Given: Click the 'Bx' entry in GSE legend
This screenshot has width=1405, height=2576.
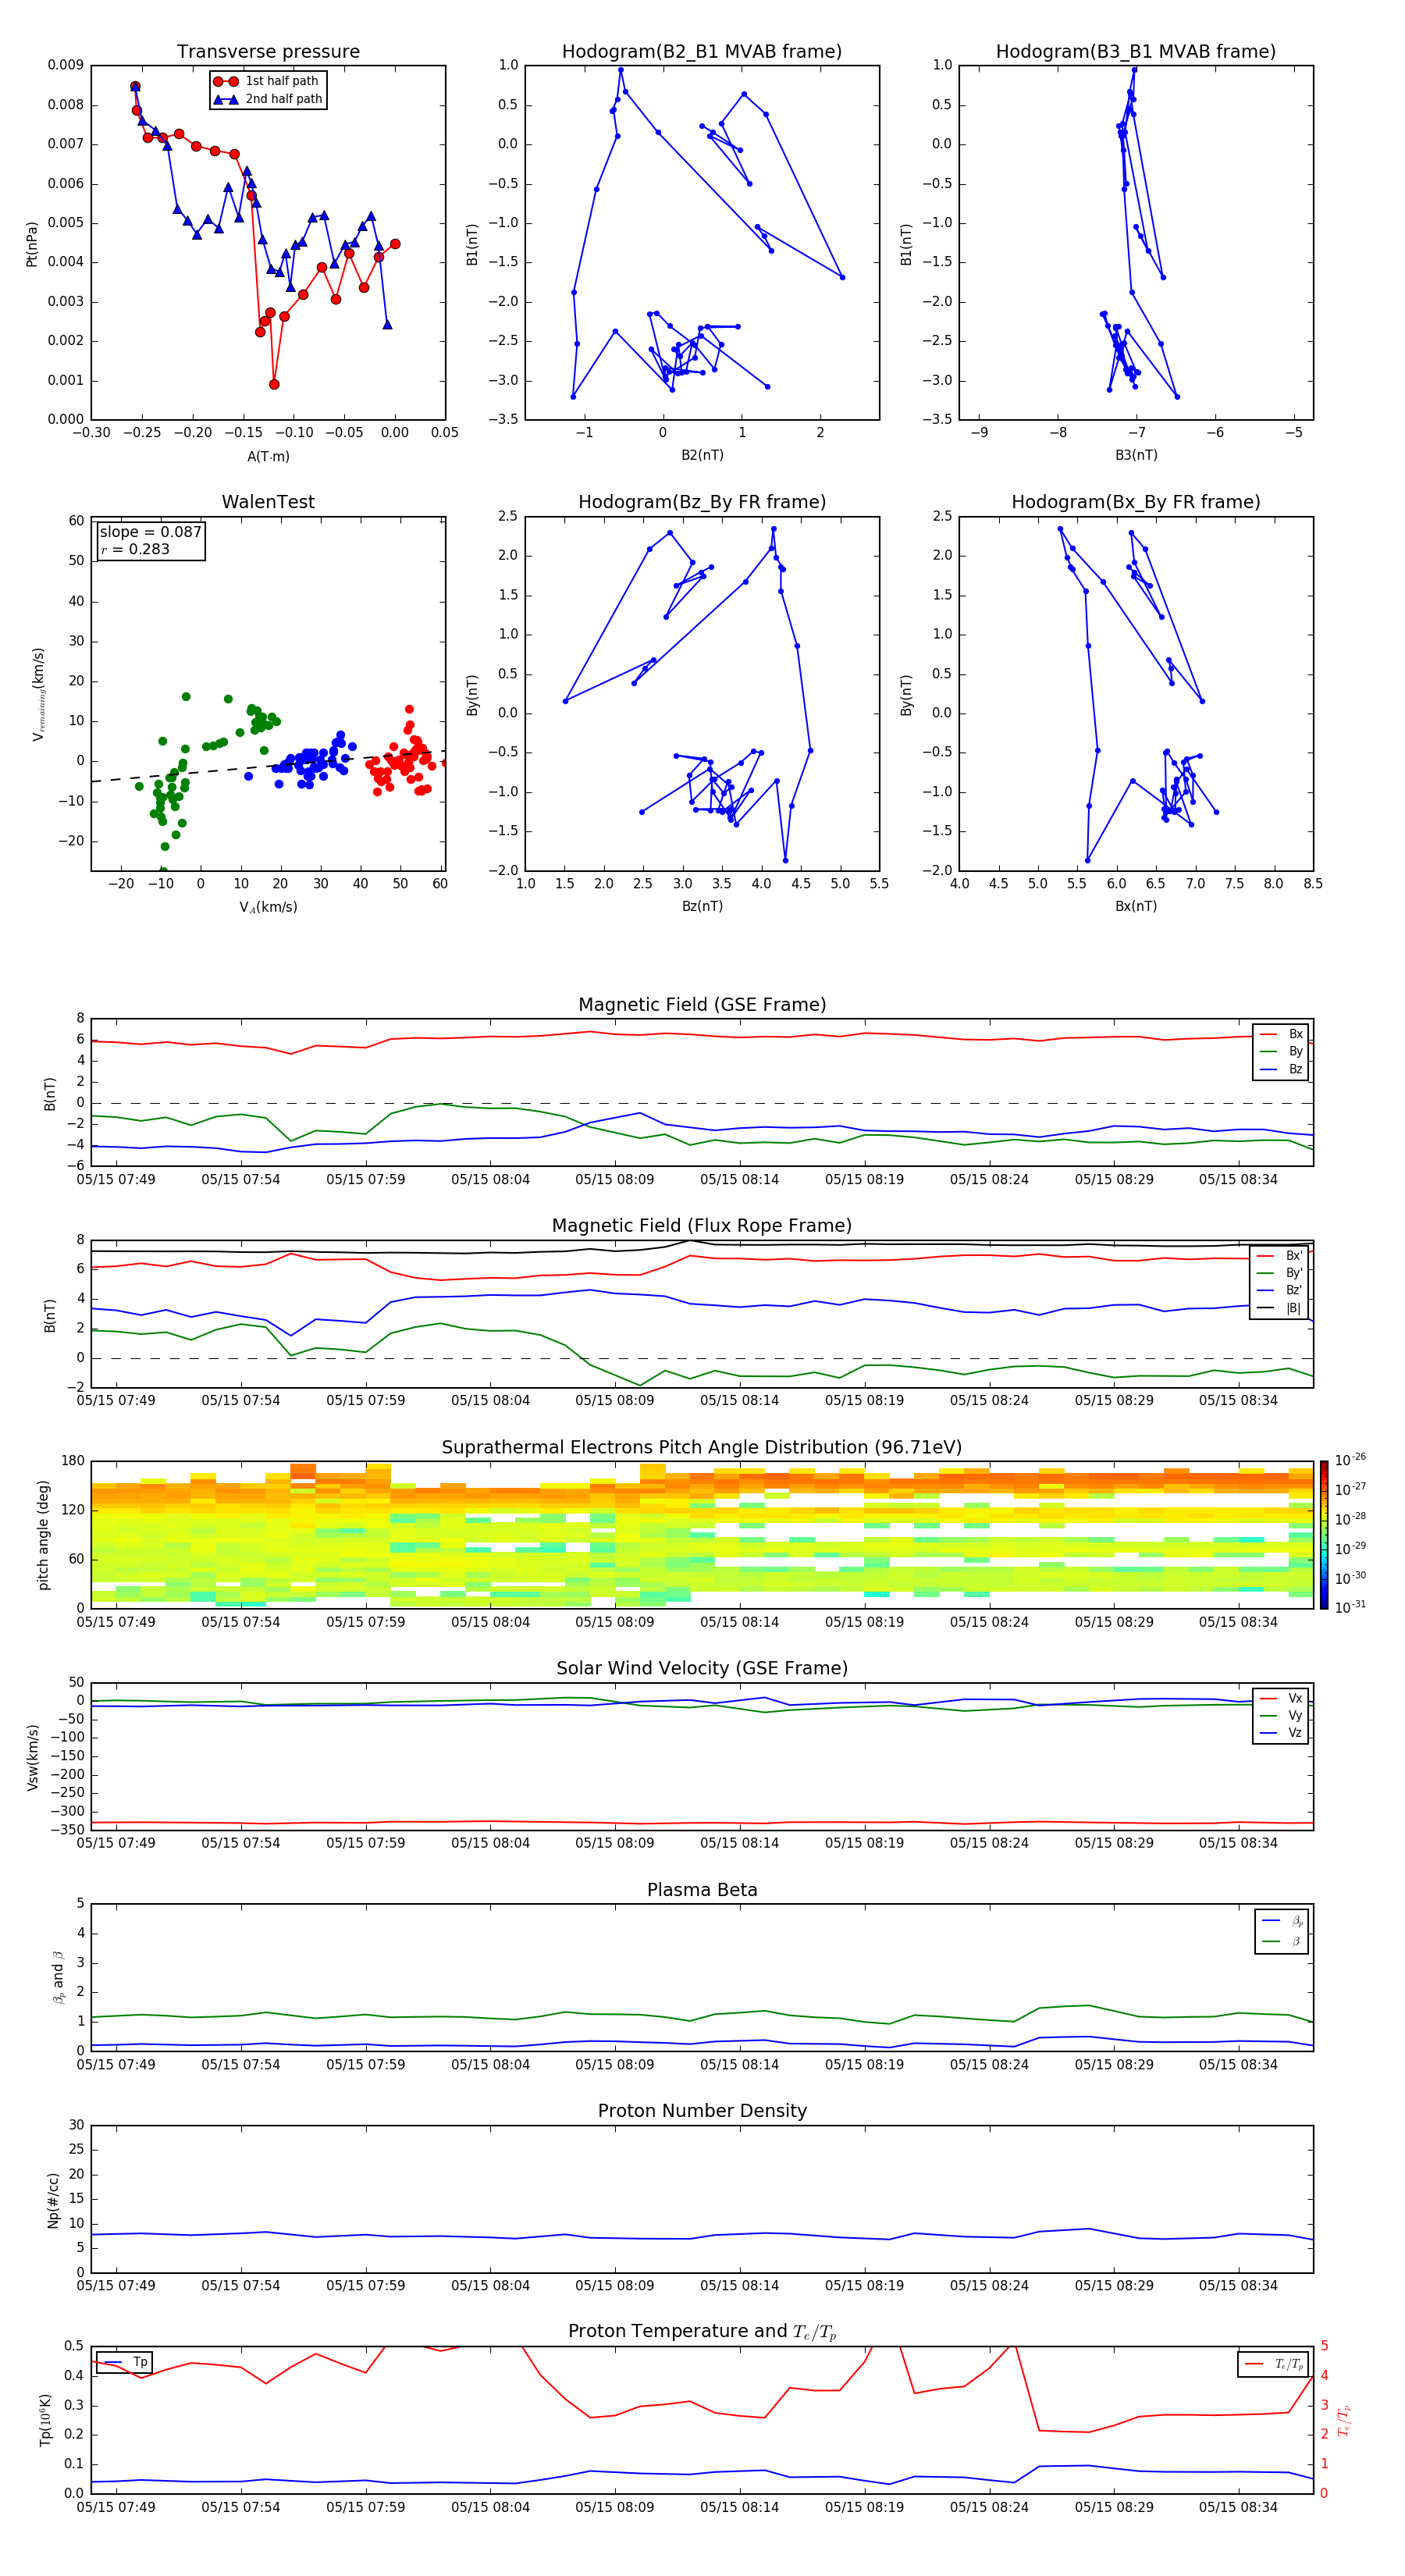Looking at the screenshot, I should point(1282,1034).
